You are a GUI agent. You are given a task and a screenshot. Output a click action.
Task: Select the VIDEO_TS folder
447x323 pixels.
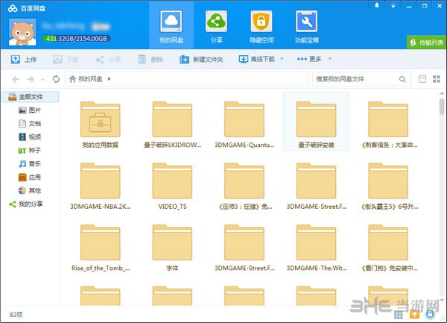click(x=173, y=186)
